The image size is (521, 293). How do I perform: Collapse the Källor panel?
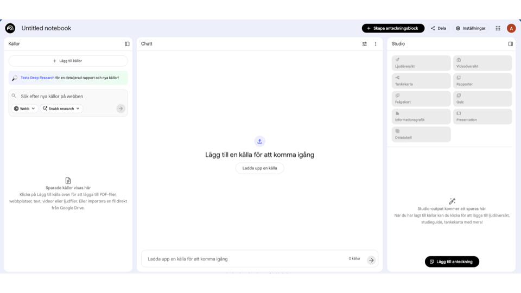[127, 44]
